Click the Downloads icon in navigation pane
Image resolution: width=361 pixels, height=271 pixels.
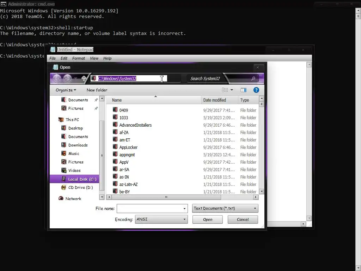[64, 145]
